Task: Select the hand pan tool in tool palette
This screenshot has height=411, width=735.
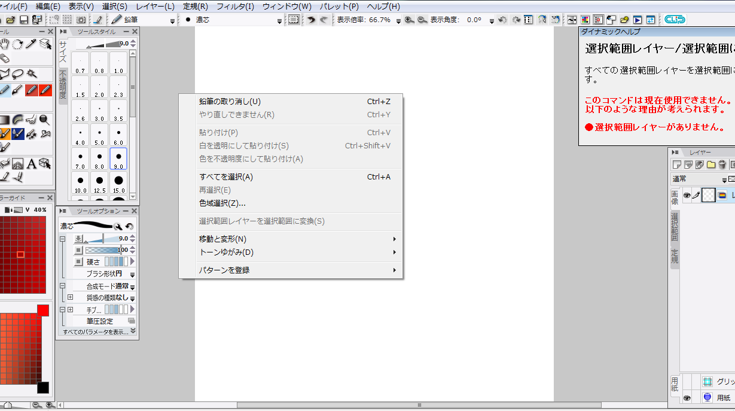Action: click(x=5, y=44)
